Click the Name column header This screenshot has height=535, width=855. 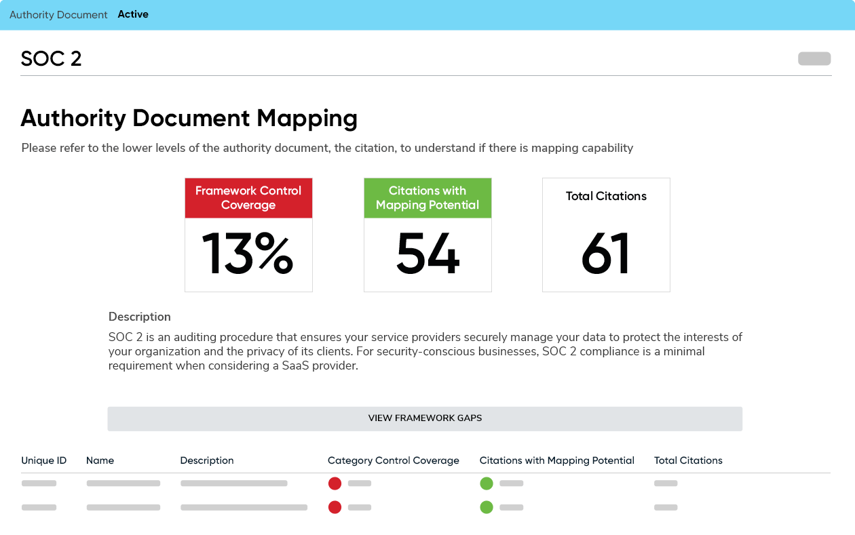click(x=100, y=460)
